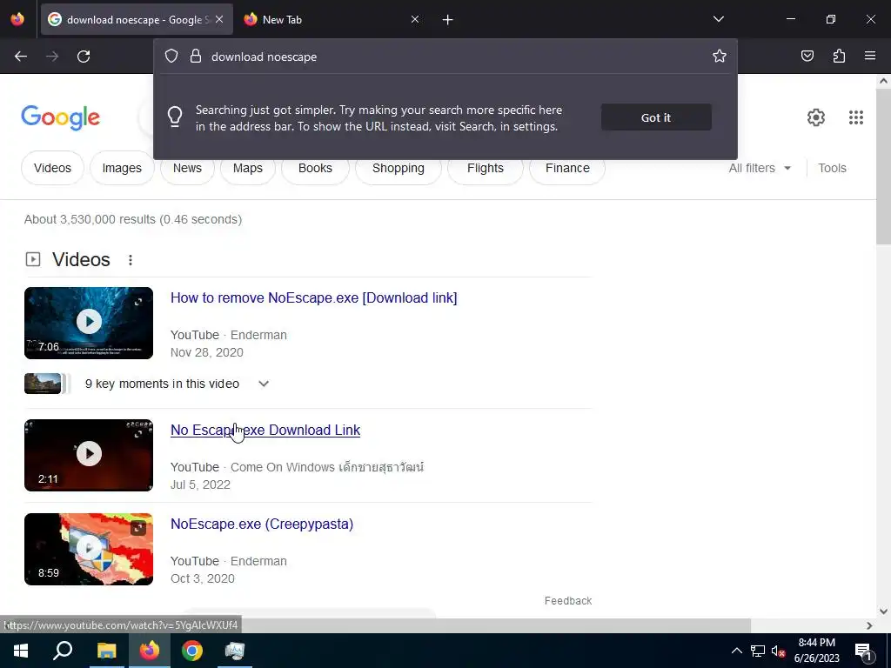Click the padlock site info icon
Image resolution: width=891 pixels, height=668 pixels.
[x=196, y=57]
